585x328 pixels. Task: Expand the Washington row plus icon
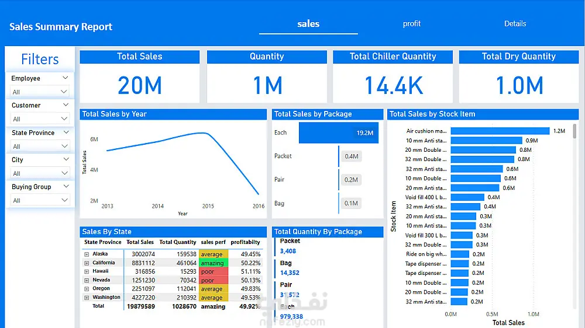(87, 298)
